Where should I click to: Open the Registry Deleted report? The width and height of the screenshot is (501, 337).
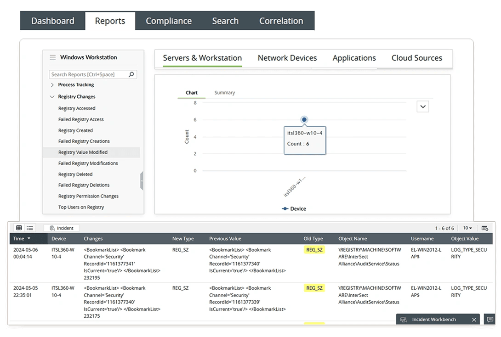(75, 174)
